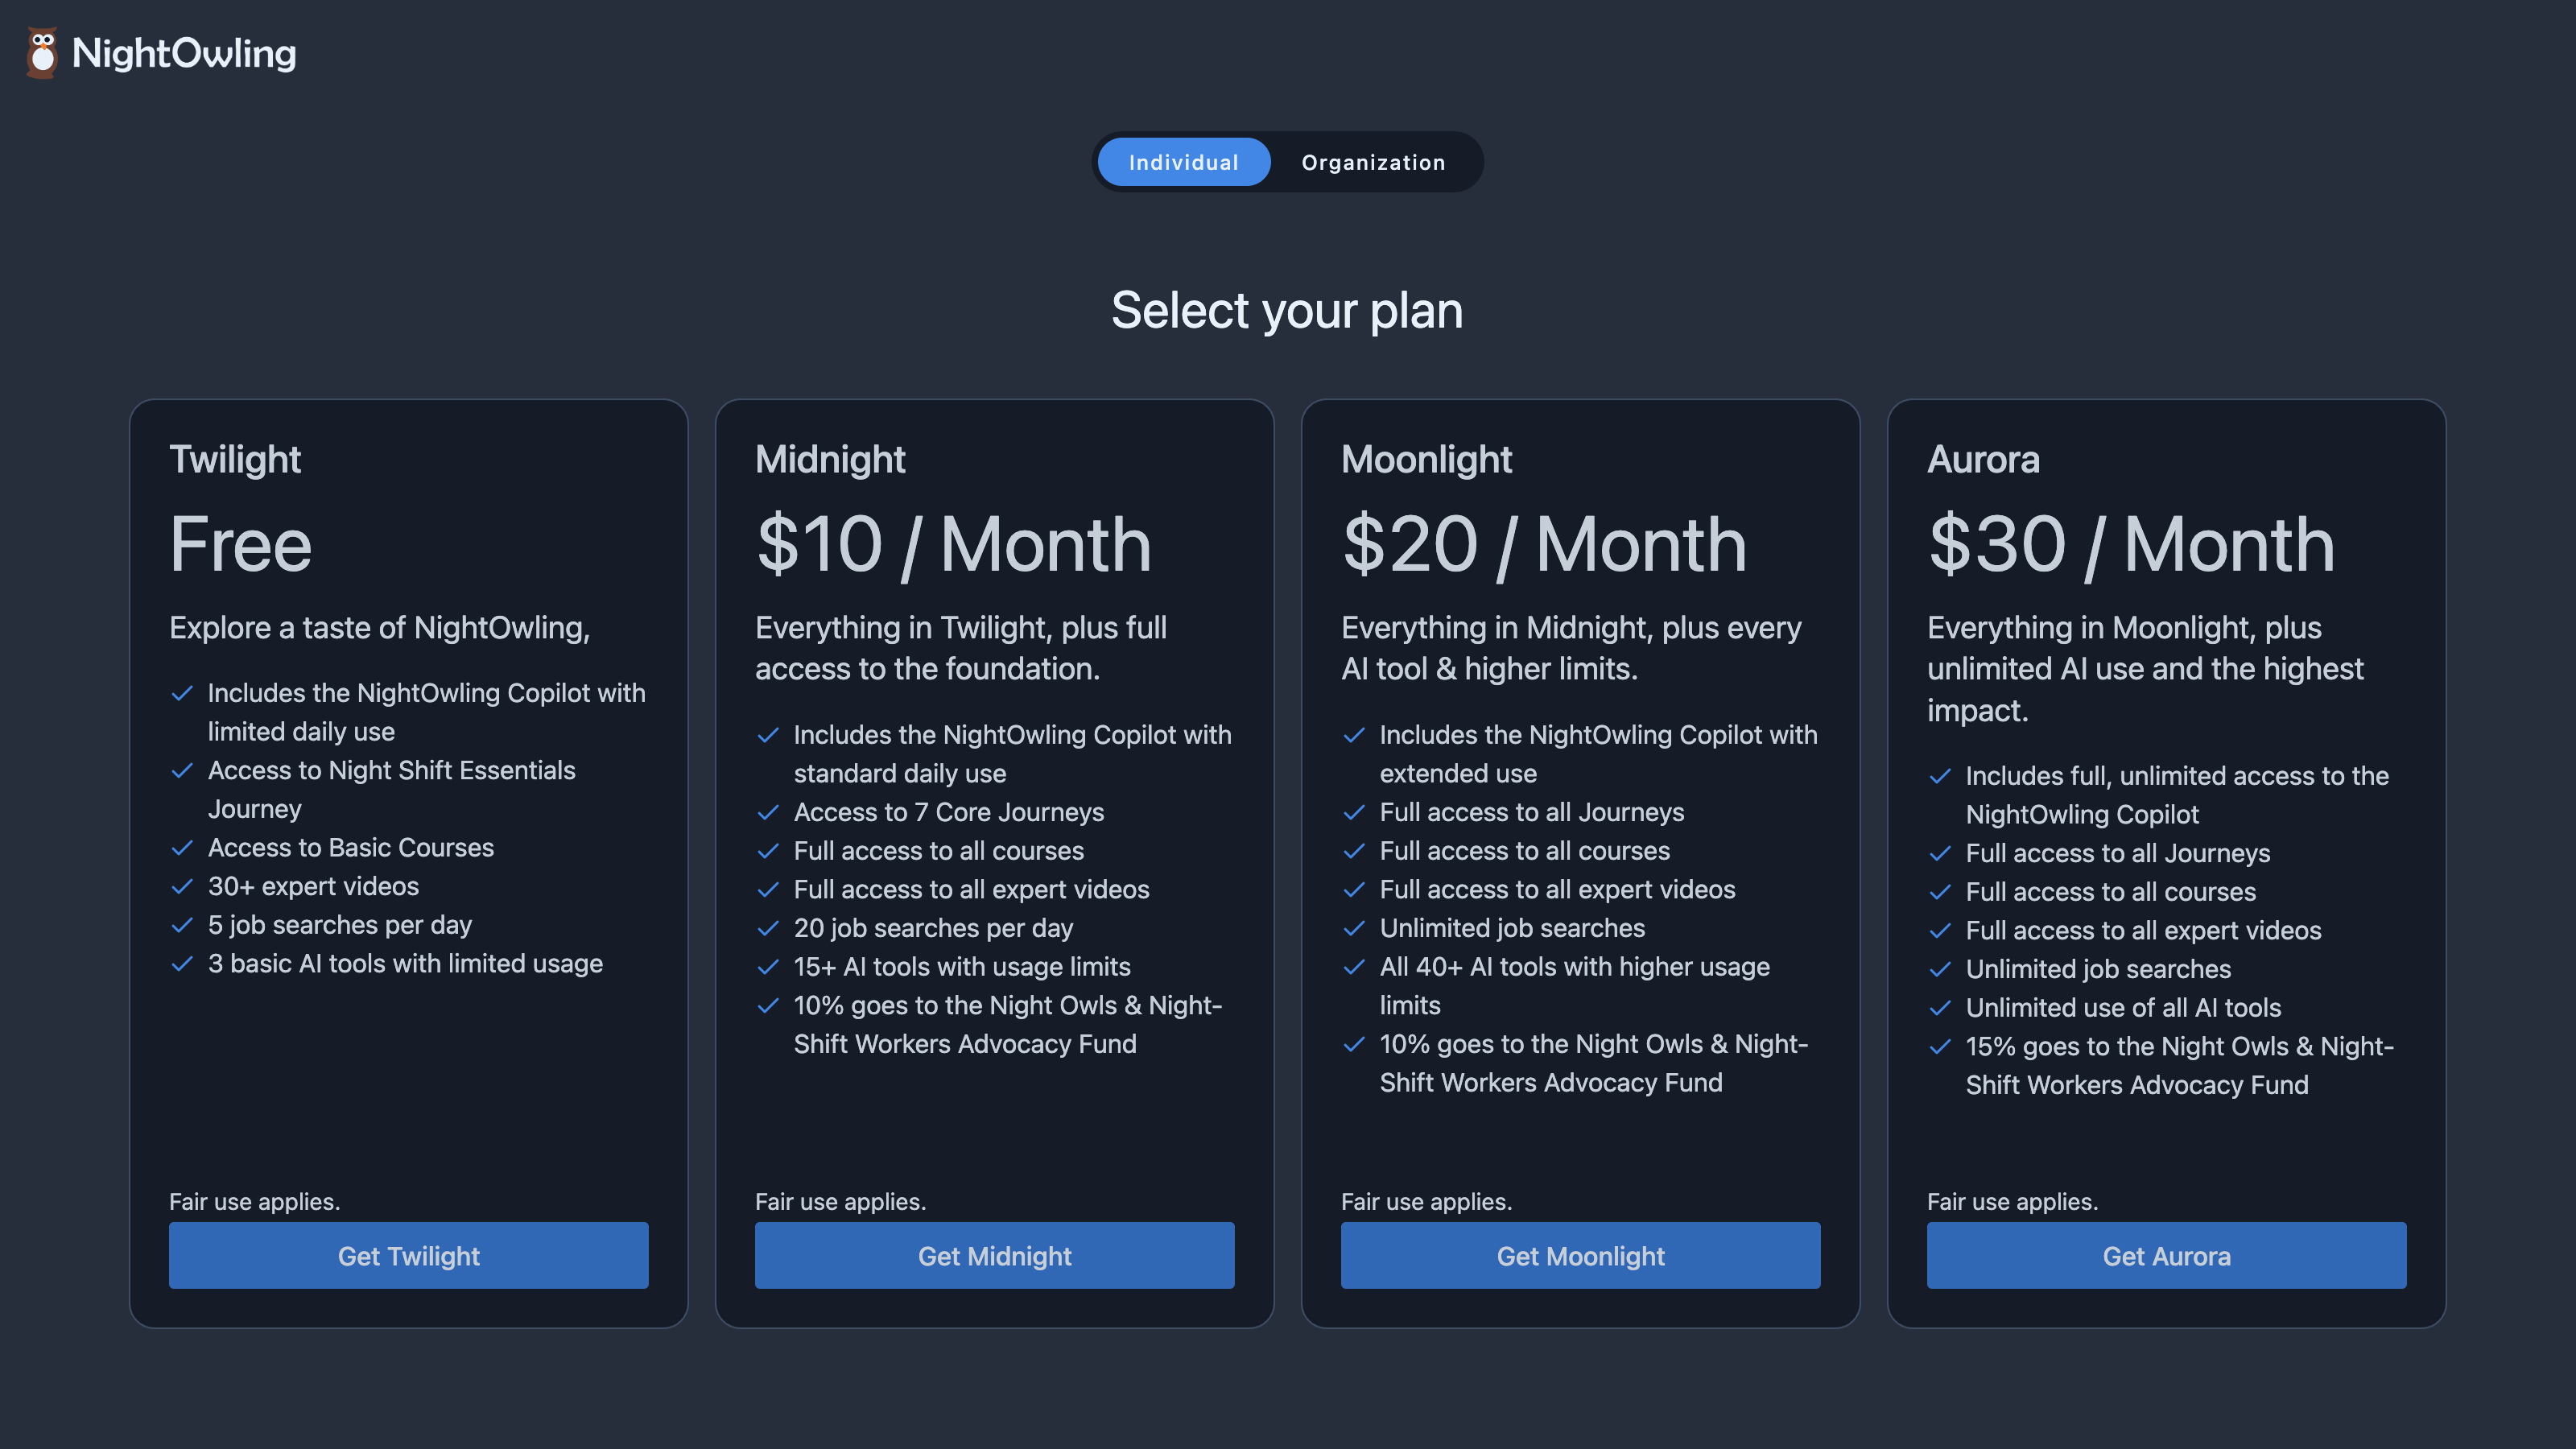The height and width of the screenshot is (1449, 2576).
Task: Click checkmark next to 20 job searches per day
Action: pos(768,928)
